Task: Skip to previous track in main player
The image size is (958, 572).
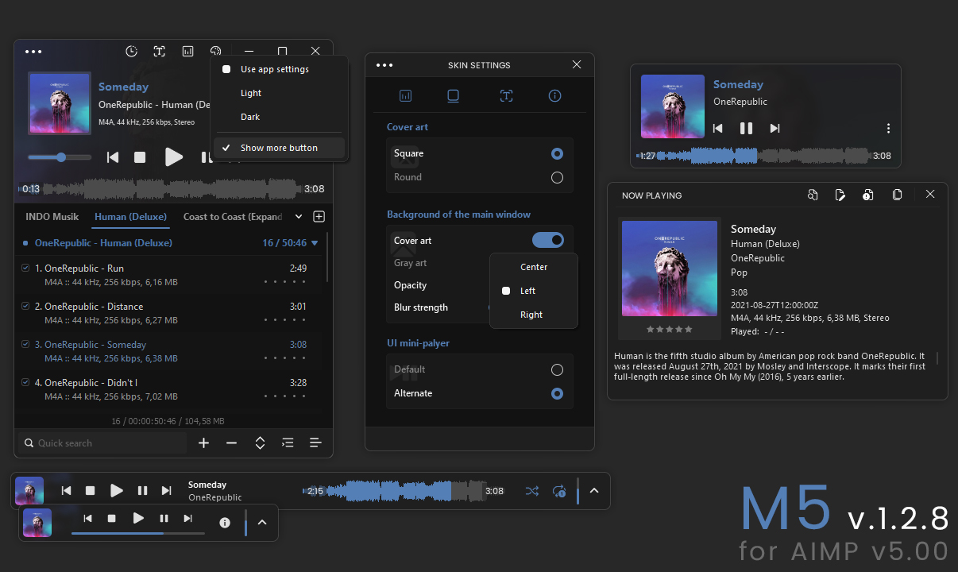Action: (x=113, y=157)
